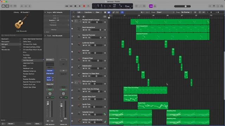Screen dimensions: 225x126
Task: Toggle Show Automation button
Action: (x=114, y=13)
